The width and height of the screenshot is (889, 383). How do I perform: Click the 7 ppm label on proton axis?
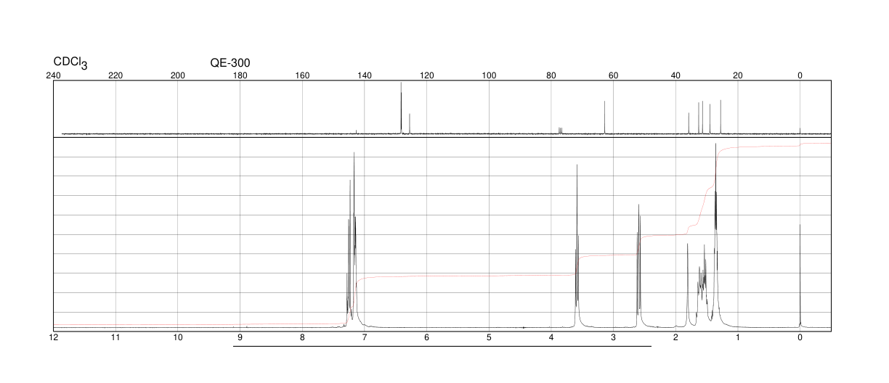(x=365, y=338)
